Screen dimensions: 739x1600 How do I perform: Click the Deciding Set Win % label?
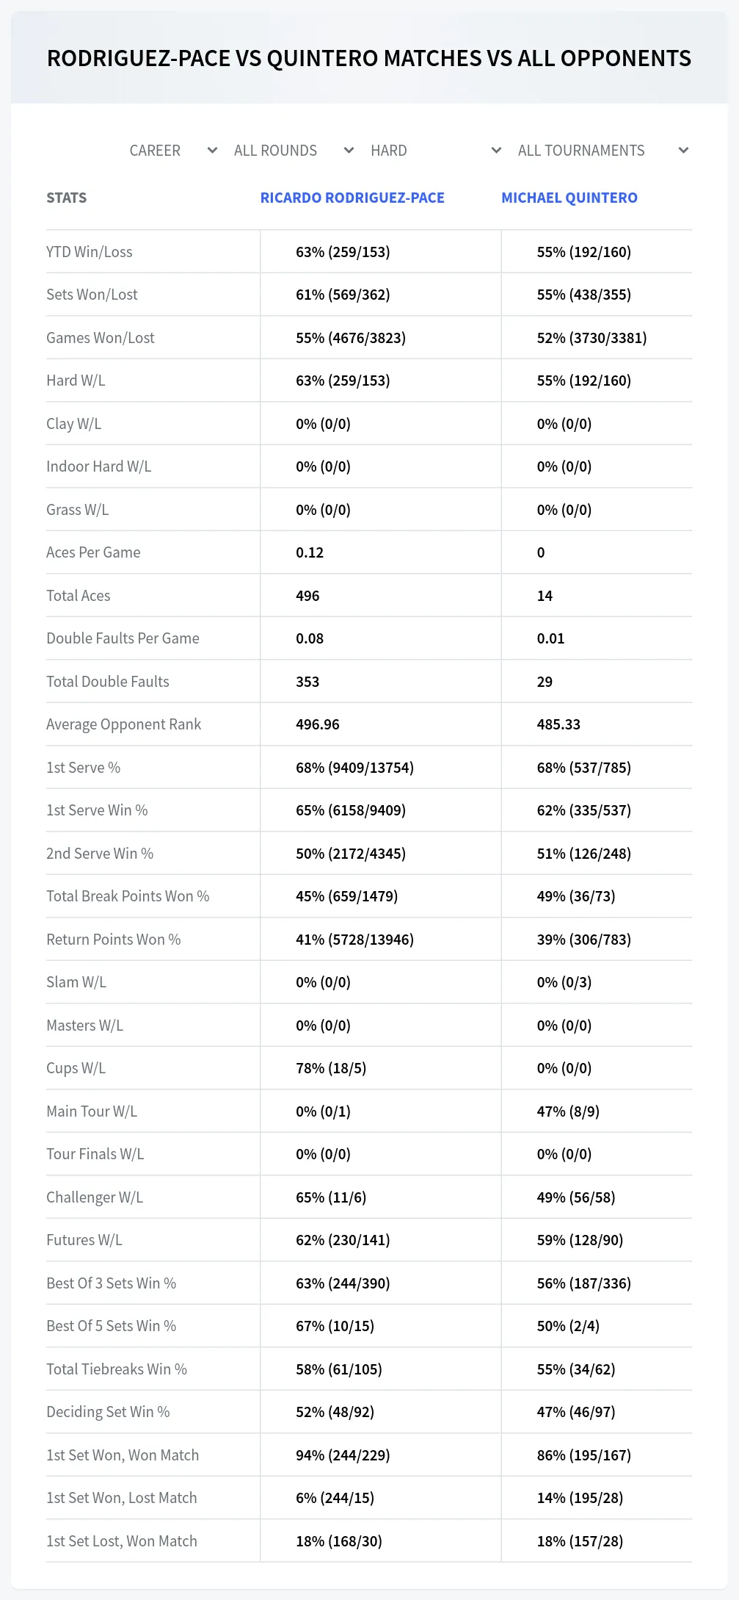pyautogui.click(x=108, y=1412)
